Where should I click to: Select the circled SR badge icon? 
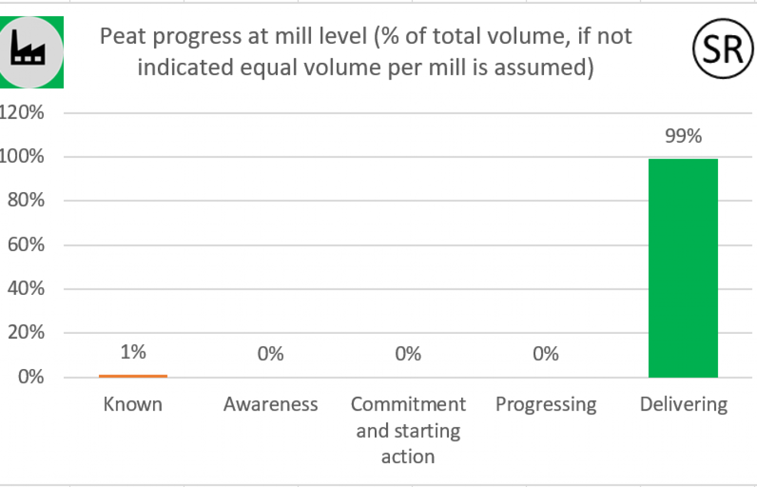[x=723, y=49]
